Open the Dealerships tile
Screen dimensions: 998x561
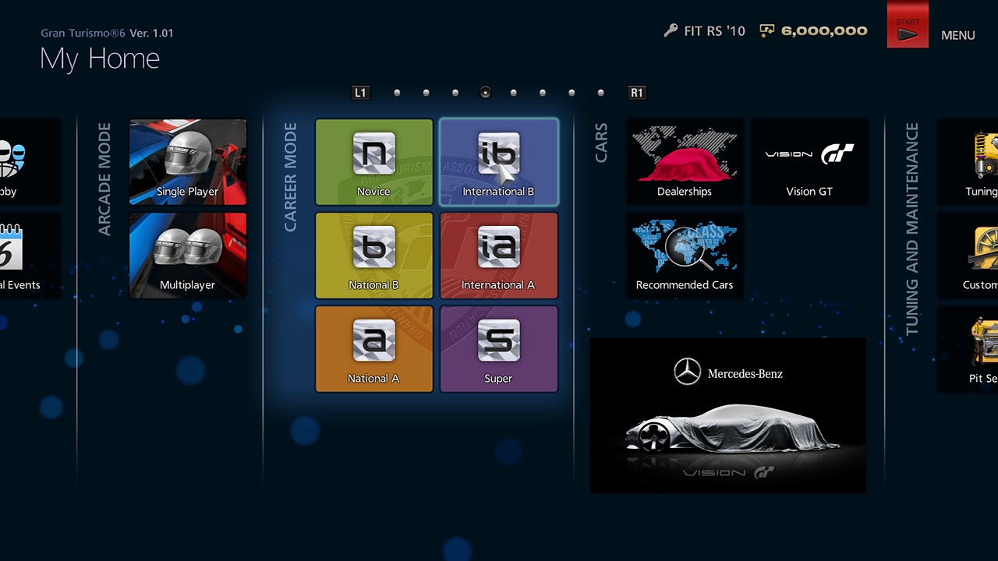click(x=685, y=162)
